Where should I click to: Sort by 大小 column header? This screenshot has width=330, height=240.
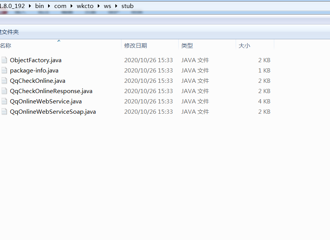[255, 45]
